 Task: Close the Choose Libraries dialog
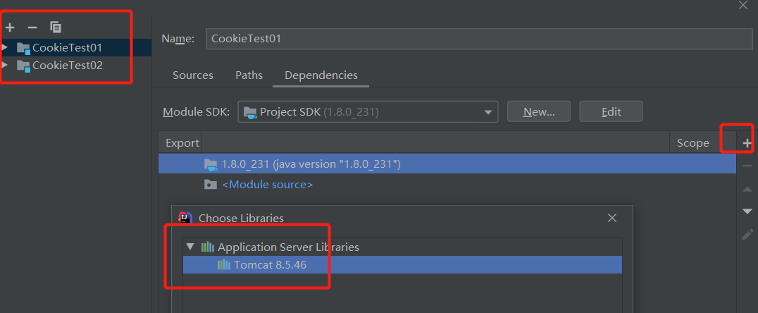[x=612, y=219]
